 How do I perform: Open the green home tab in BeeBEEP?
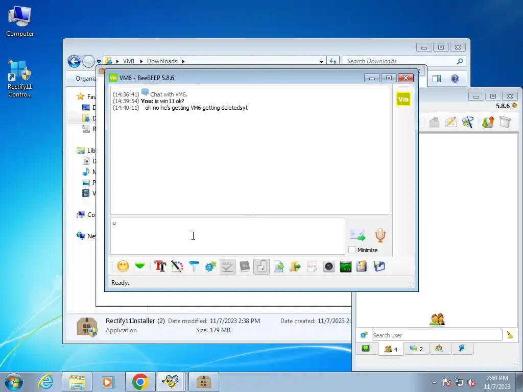pos(366,348)
